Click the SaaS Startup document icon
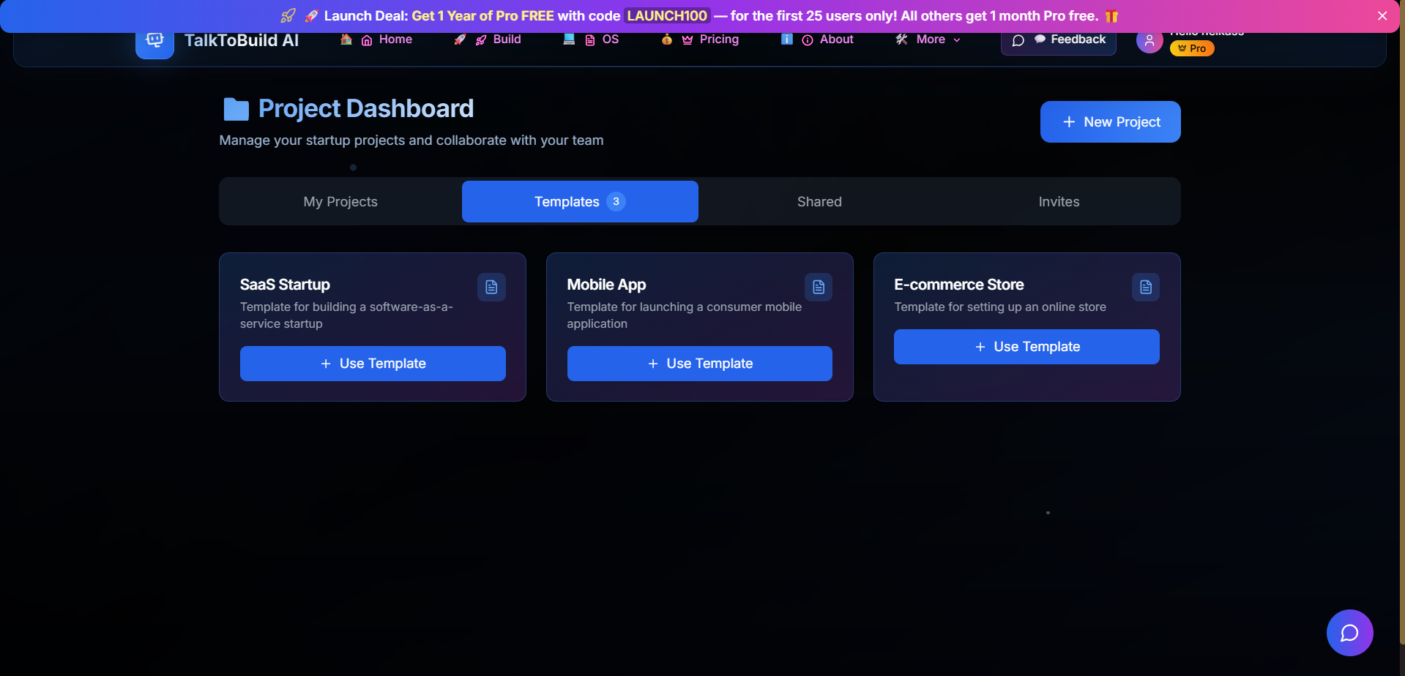 [x=491, y=288]
